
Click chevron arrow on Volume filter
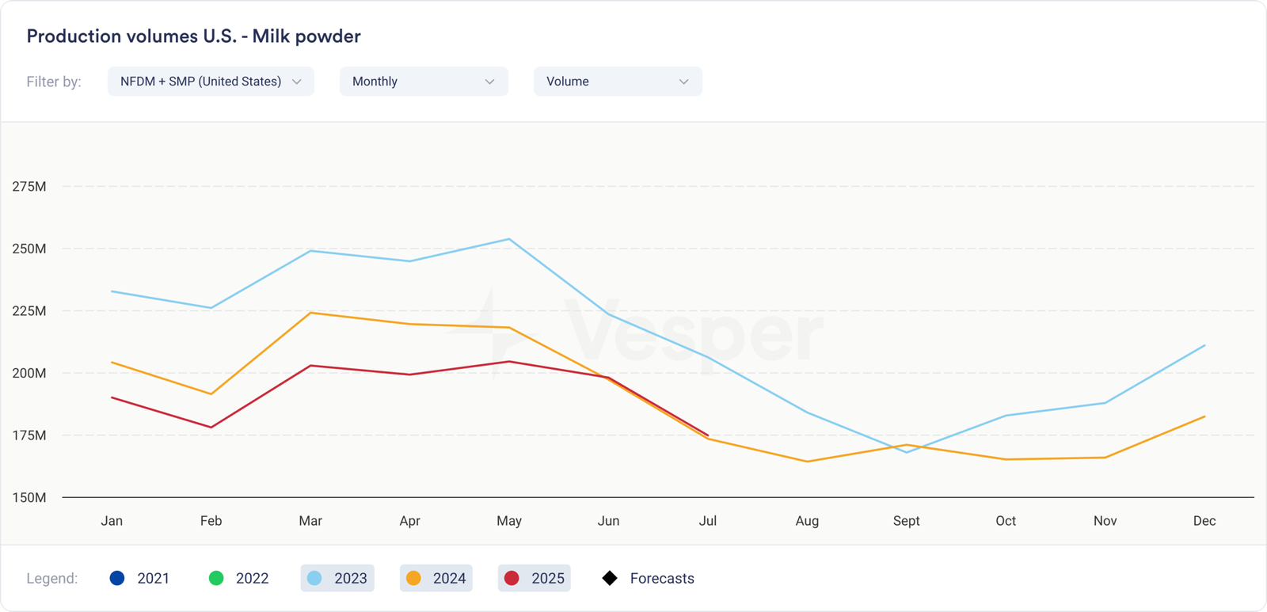click(683, 82)
